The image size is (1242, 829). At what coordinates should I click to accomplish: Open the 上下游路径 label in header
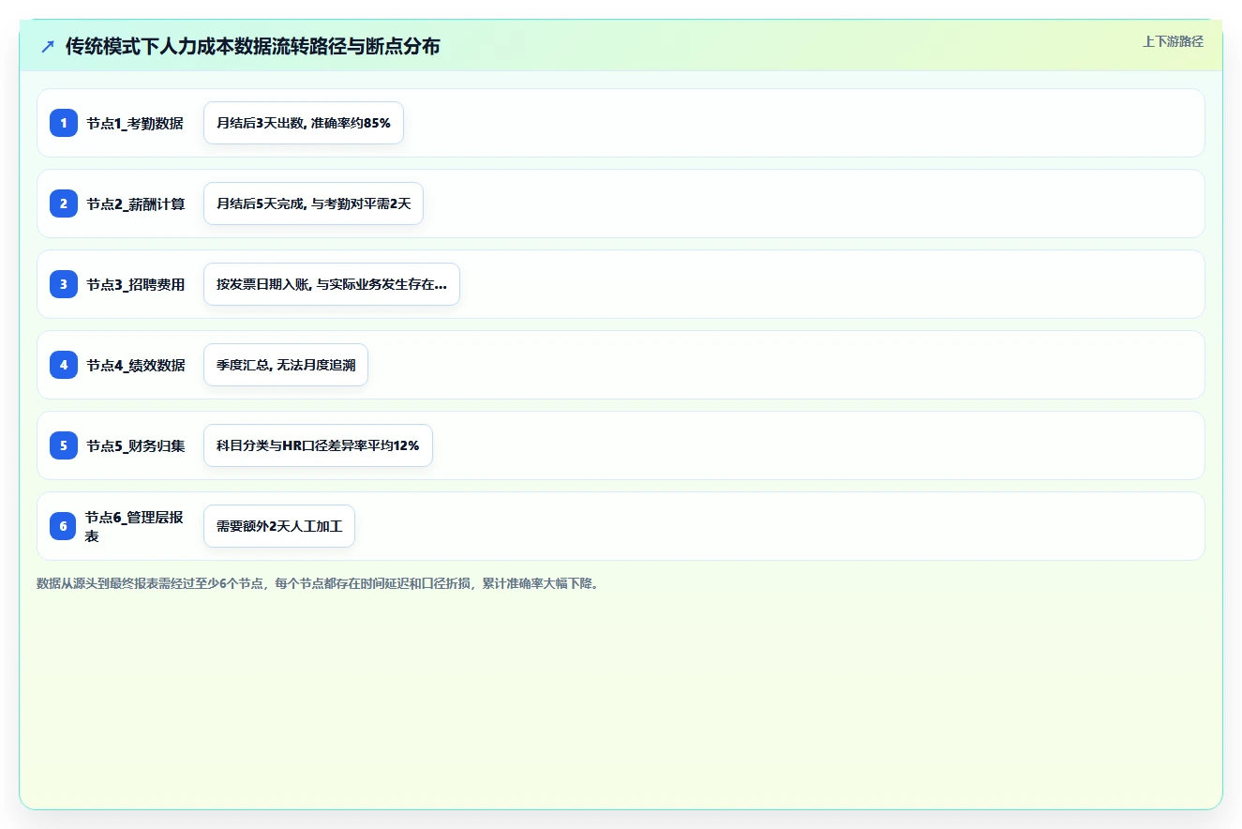coord(1173,41)
